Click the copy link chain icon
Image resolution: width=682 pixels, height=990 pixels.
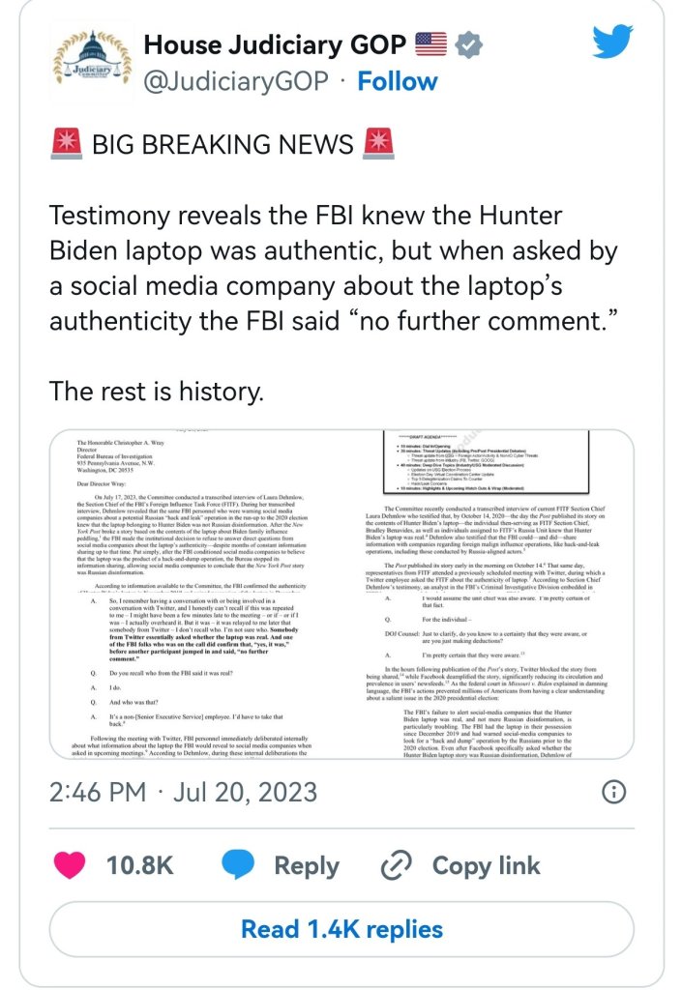(x=397, y=865)
